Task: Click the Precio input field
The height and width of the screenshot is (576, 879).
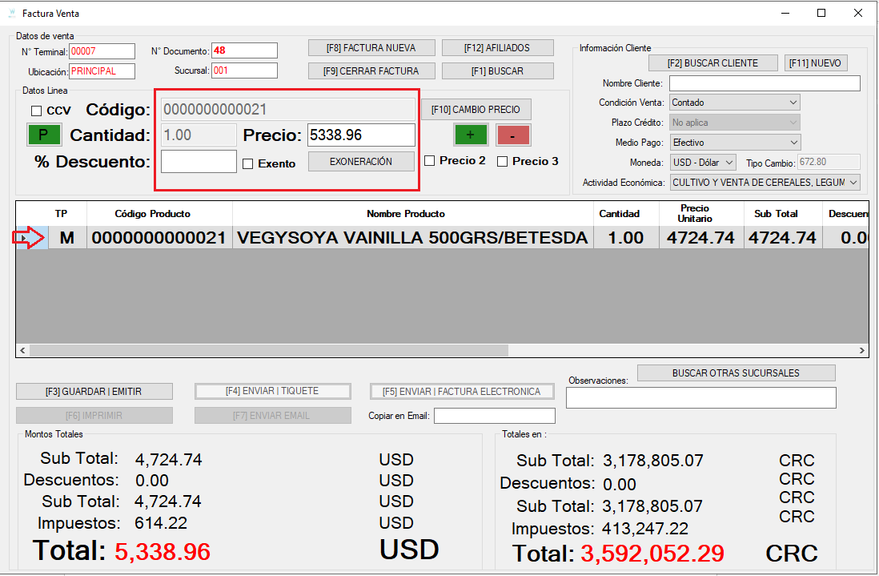Action: pos(361,135)
